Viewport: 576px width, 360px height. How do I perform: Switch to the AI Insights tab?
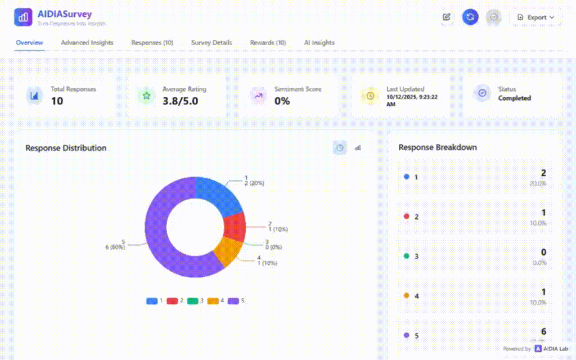pos(319,43)
